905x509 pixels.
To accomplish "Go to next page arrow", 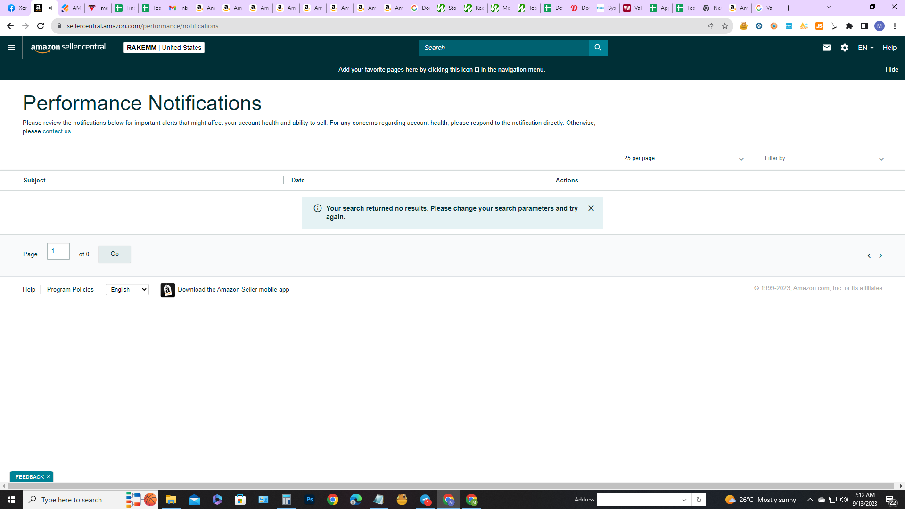I will [880, 256].
